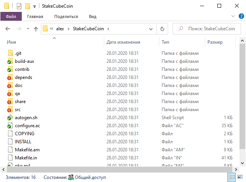Open the help question mark icon

point(241,16)
